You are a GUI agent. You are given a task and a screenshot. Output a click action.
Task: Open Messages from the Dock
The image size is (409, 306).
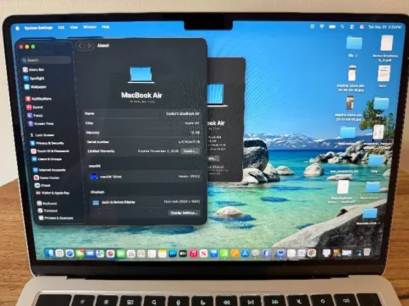[x=80, y=253]
